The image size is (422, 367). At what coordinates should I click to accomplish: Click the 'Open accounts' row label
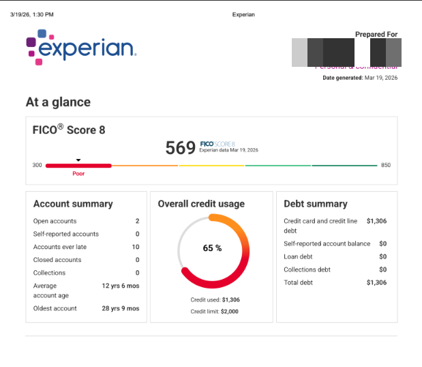tap(55, 221)
